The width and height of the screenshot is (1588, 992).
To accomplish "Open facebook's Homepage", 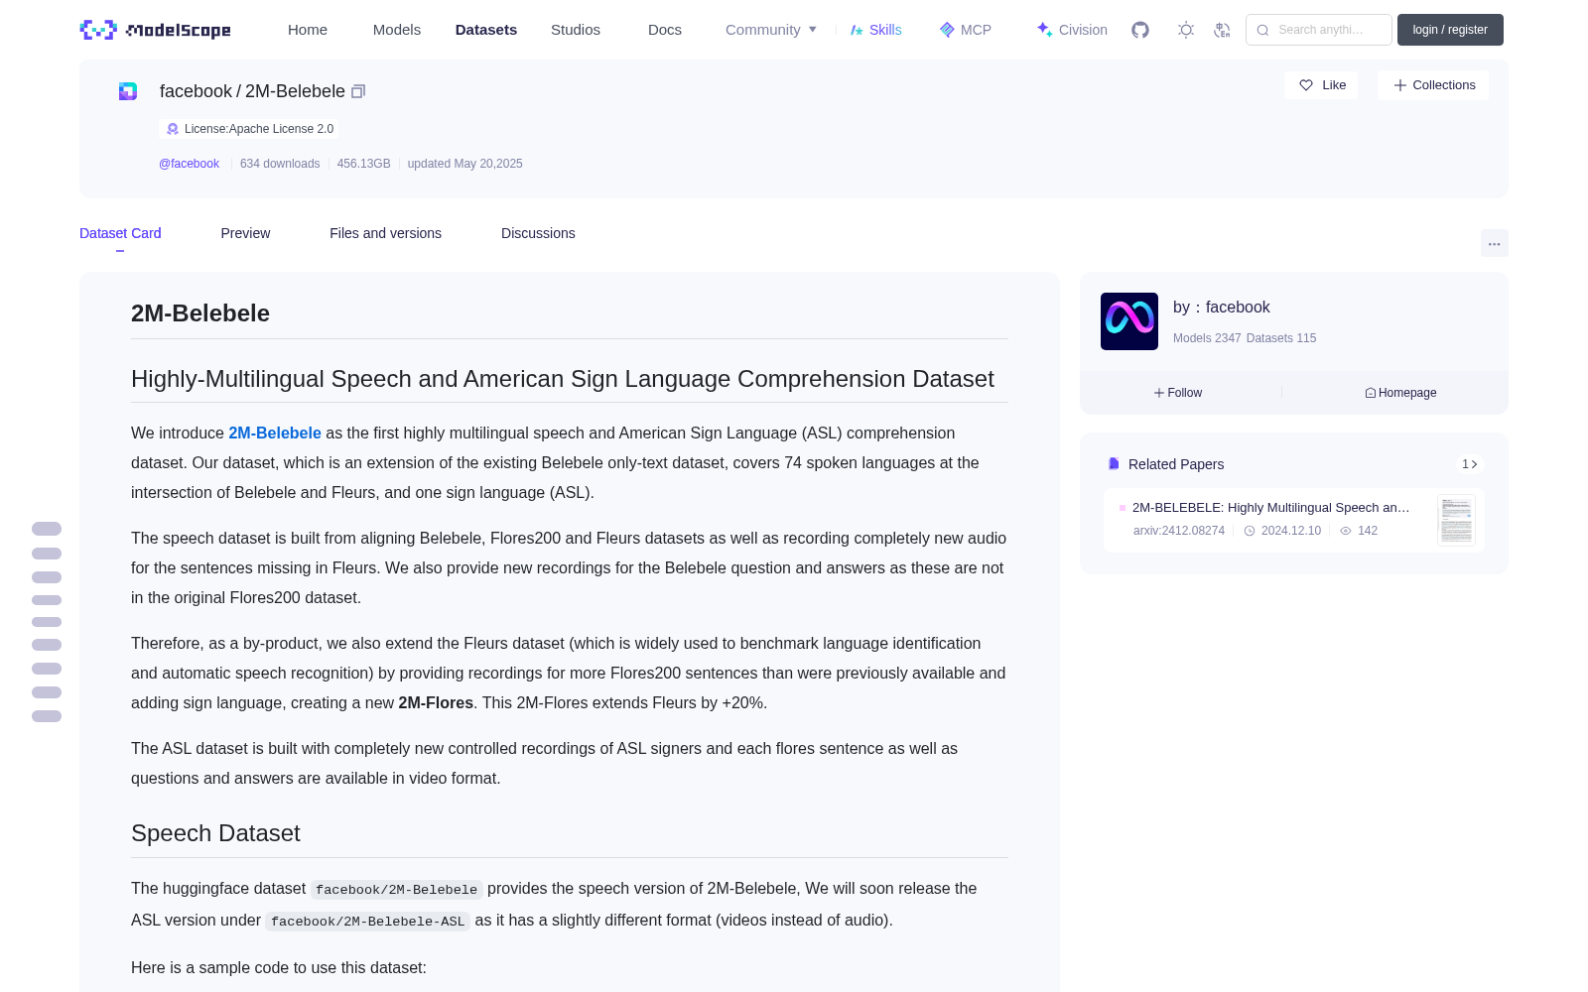I will click(x=1400, y=393).
